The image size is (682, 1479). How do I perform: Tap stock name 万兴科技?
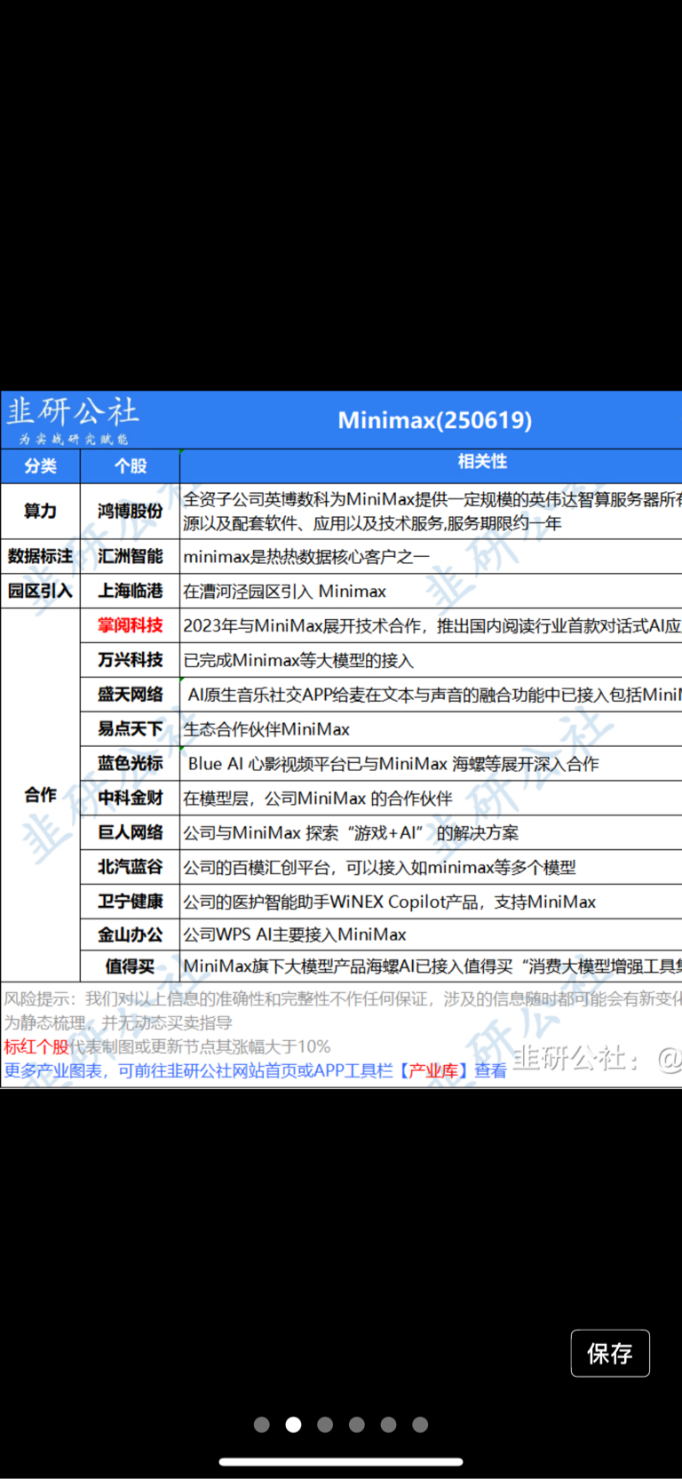131,660
